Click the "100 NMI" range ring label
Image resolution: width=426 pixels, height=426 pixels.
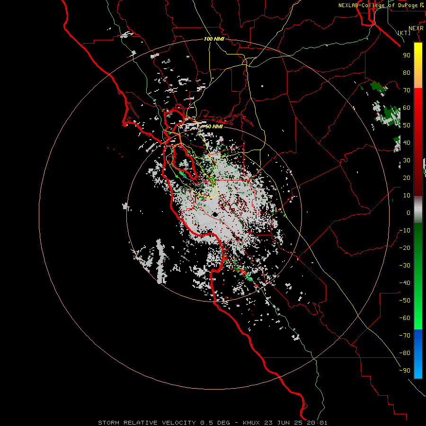[x=214, y=39]
